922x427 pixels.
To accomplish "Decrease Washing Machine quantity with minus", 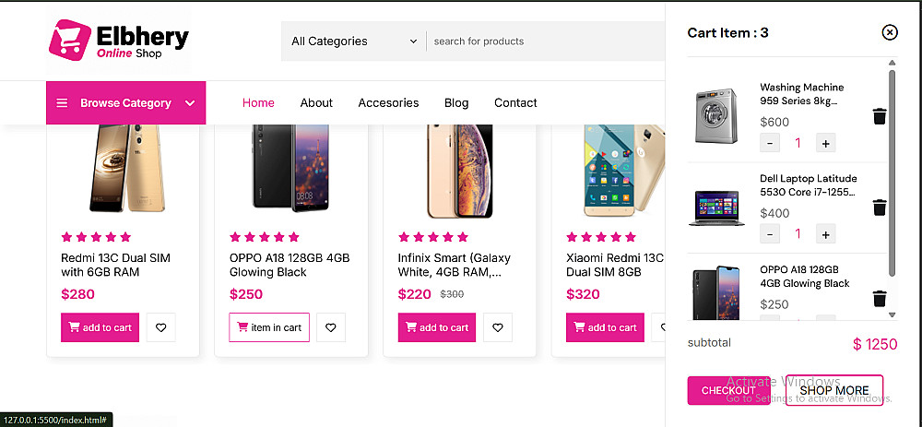I will coord(770,143).
